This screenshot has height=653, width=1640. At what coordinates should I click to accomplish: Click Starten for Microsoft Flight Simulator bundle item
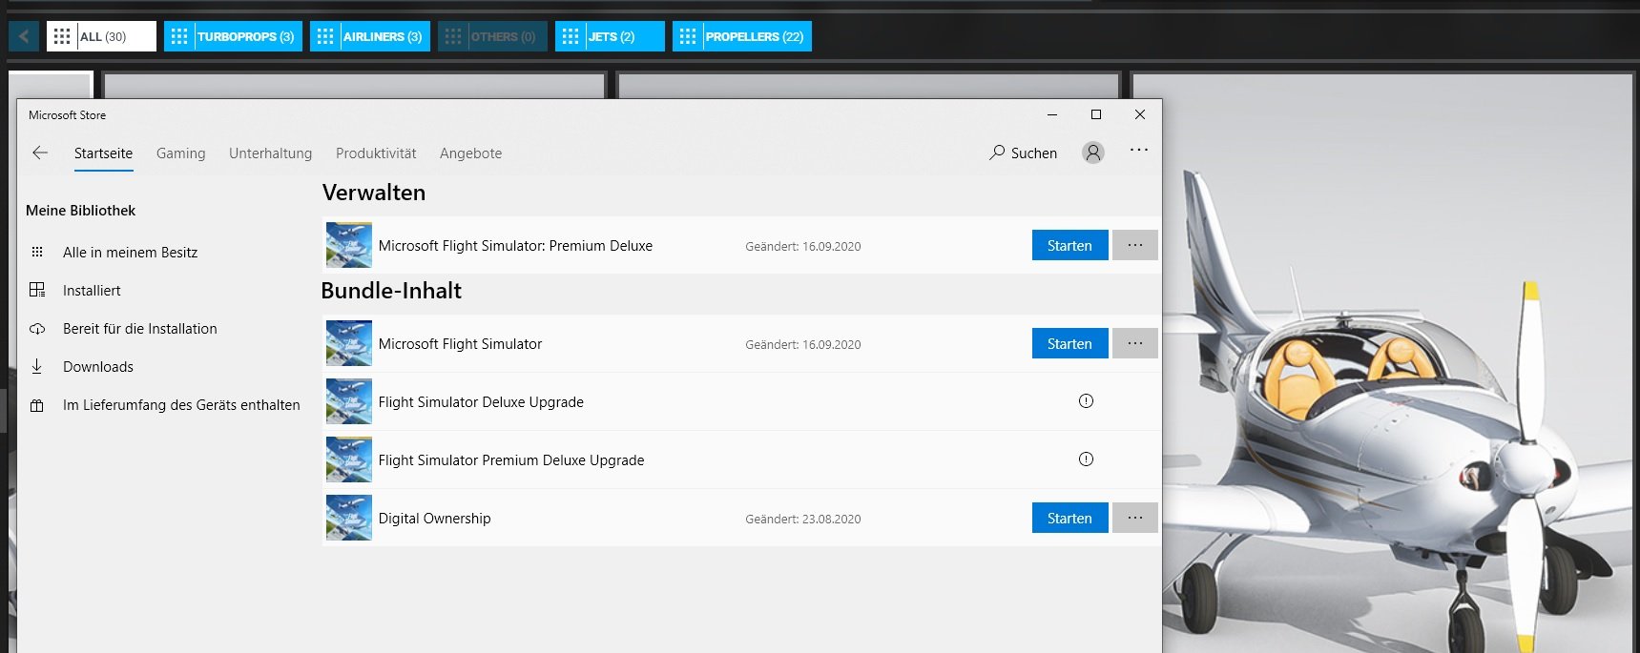(x=1069, y=343)
